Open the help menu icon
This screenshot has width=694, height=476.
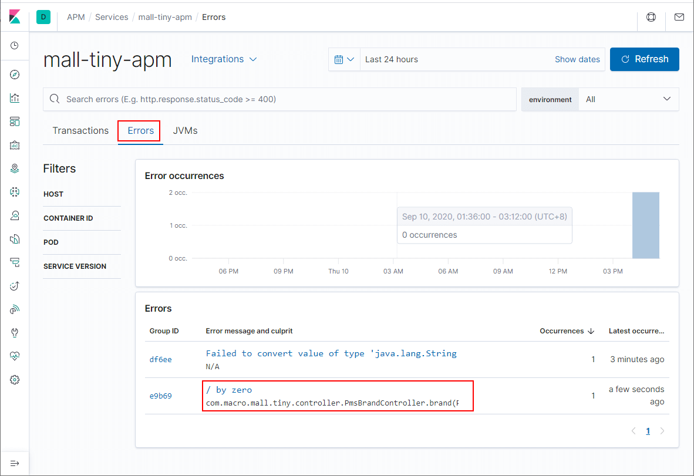[x=651, y=17]
